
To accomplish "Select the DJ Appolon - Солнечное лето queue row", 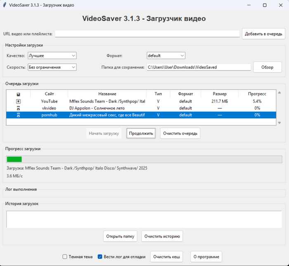I will coord(107,108).
